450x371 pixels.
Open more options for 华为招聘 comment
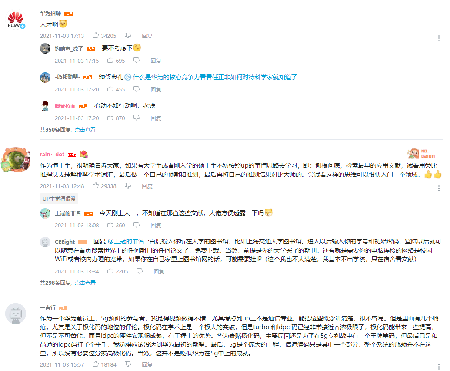tap(439, 38)
